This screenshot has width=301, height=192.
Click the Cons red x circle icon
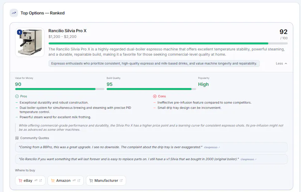pyautogui.click(x=155, y=96)
